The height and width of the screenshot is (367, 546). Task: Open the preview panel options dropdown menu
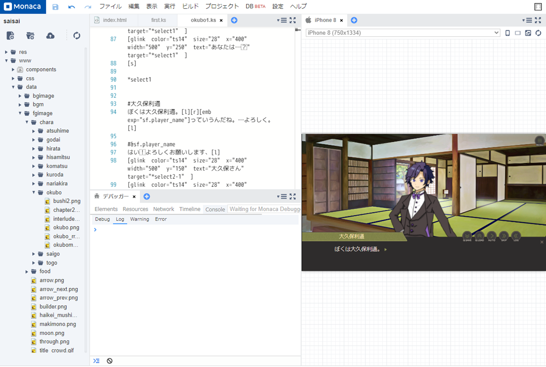(527, 20)
